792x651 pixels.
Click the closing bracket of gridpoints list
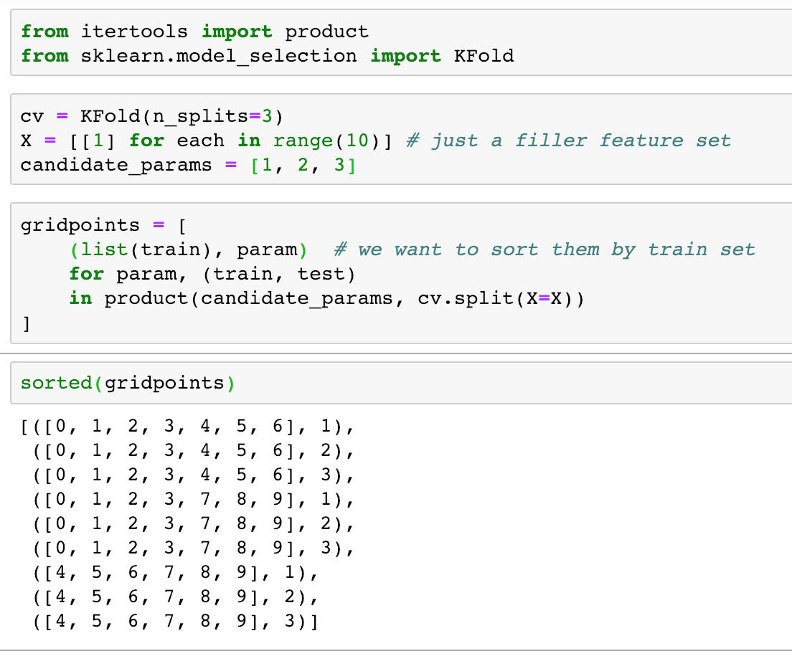click(26, 324)
